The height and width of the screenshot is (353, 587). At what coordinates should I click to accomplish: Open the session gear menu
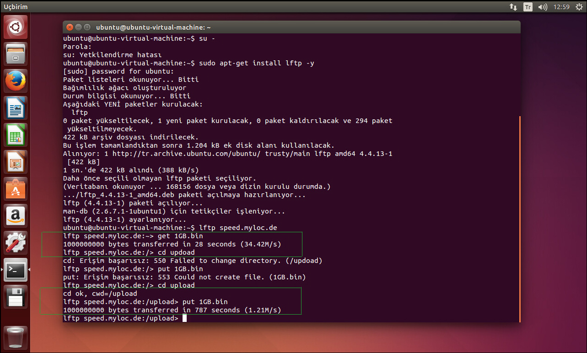click(x=579, y=7)
